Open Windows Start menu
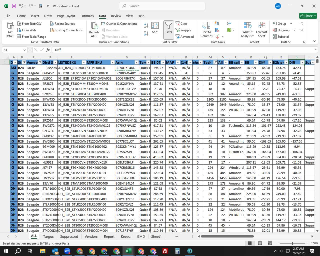Image resolution: width=320 pixels, height=256 pixels. point(6,251)
